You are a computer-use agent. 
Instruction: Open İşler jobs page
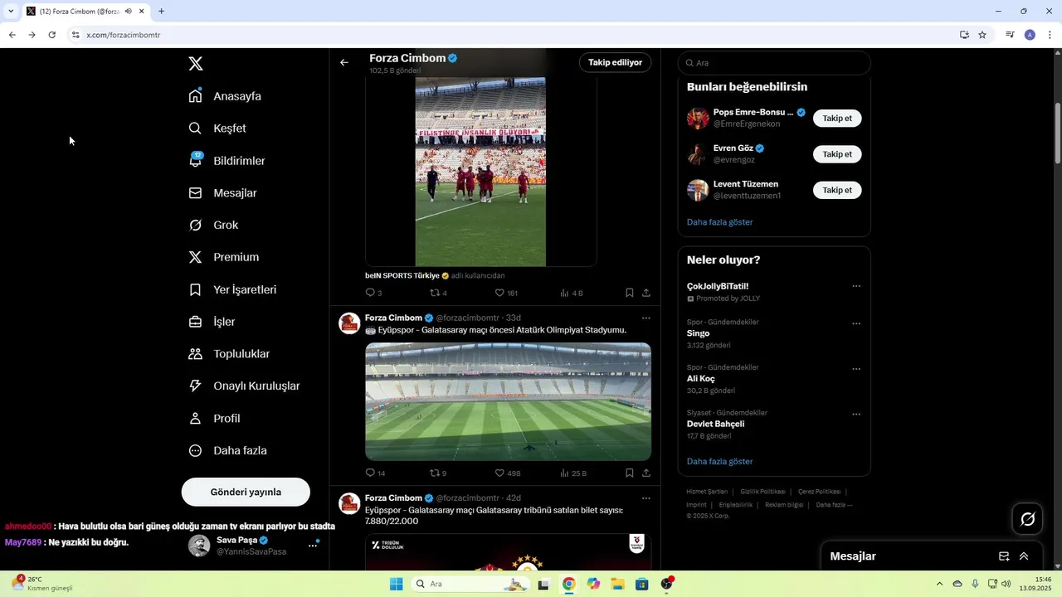click(x=212, y=322)
